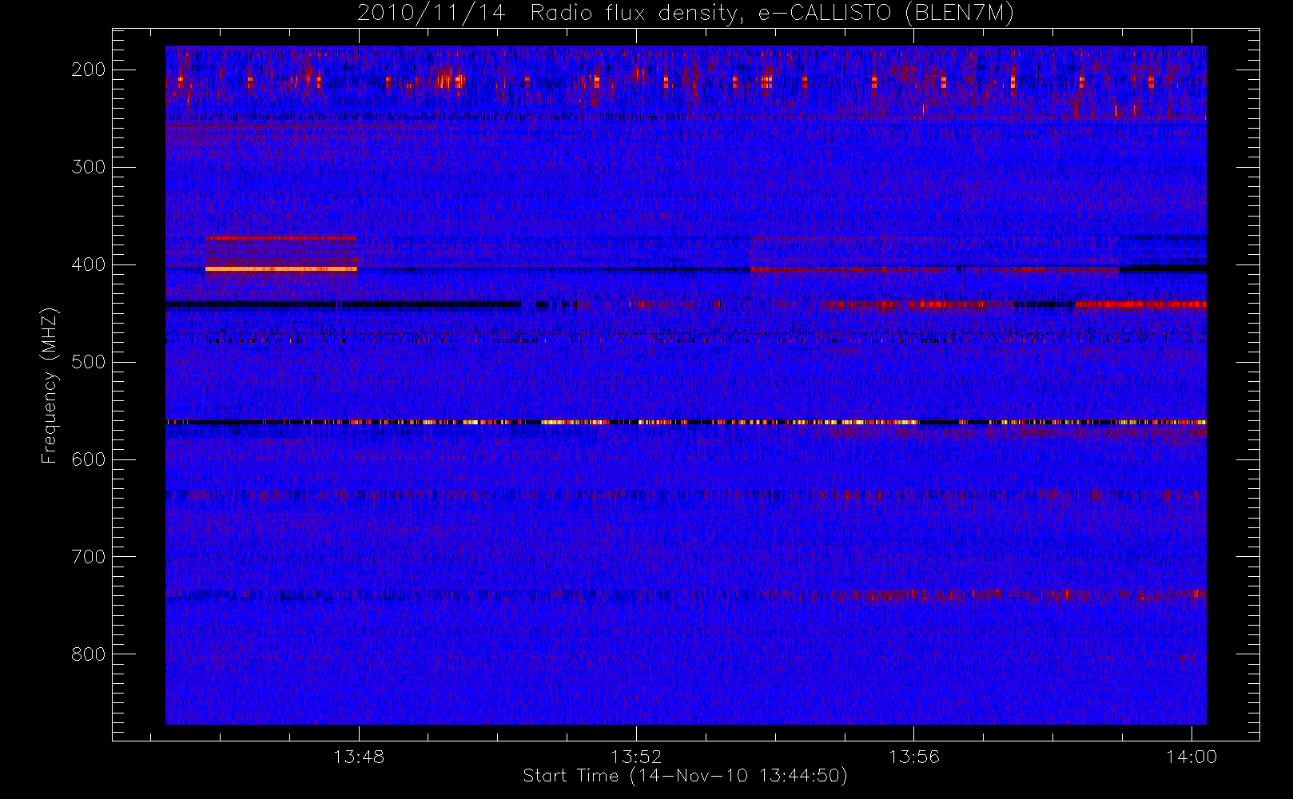The image size is (1293, 799).
Task: Click the 13:52 time tick label
Action: (636, 757)
